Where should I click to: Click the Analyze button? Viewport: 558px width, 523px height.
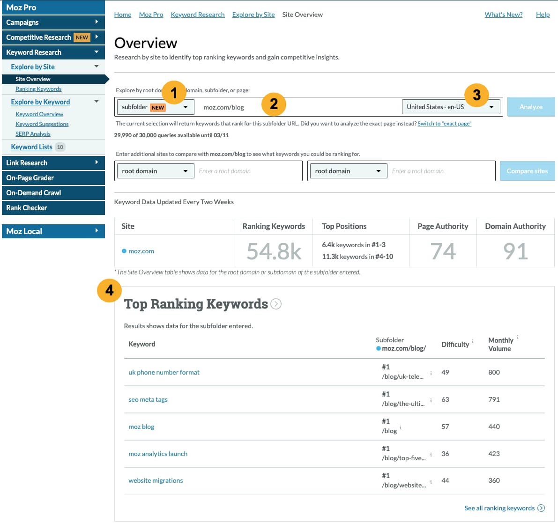[531, 107]
